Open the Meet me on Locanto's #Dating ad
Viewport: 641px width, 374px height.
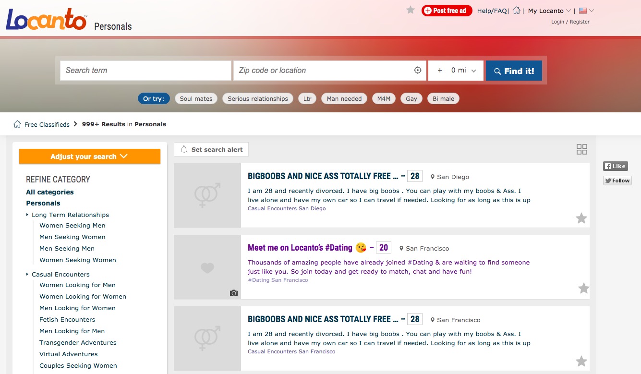point(300,248)
